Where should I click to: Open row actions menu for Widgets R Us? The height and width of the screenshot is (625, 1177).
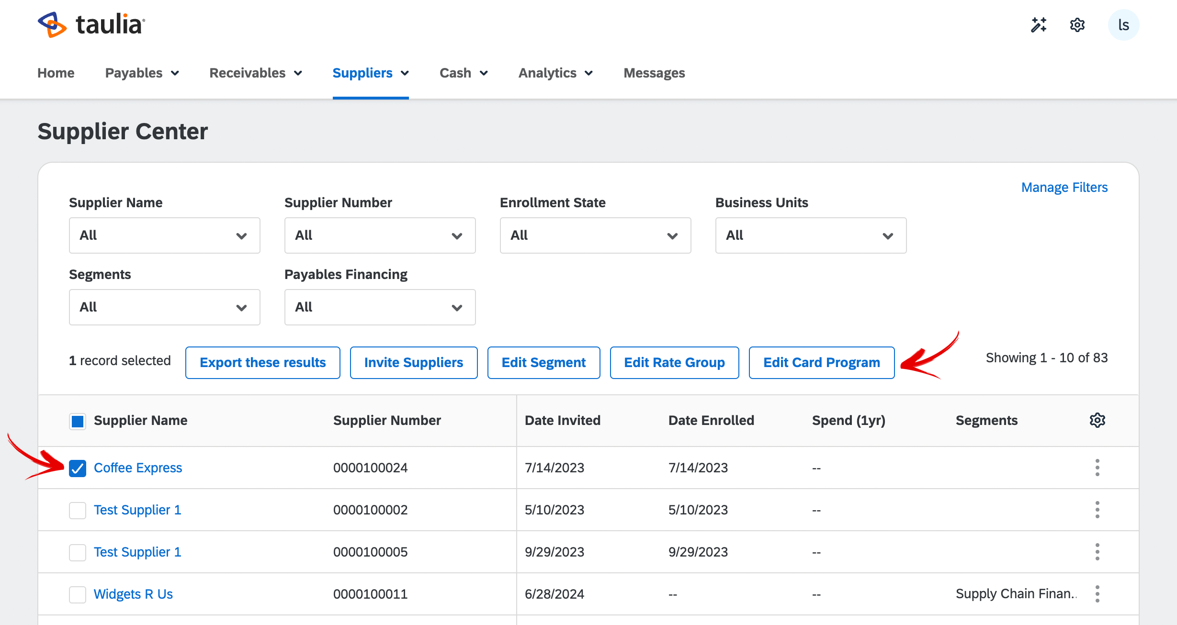(x=1097, y=594)
